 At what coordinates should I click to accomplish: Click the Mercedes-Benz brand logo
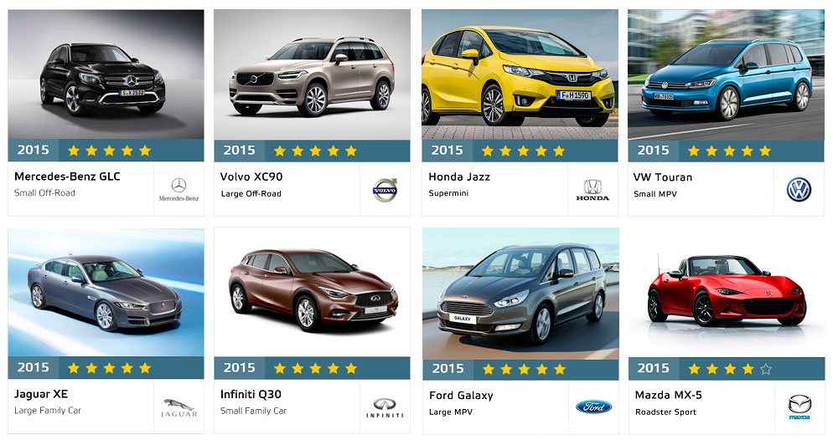[x=178, y=189]
